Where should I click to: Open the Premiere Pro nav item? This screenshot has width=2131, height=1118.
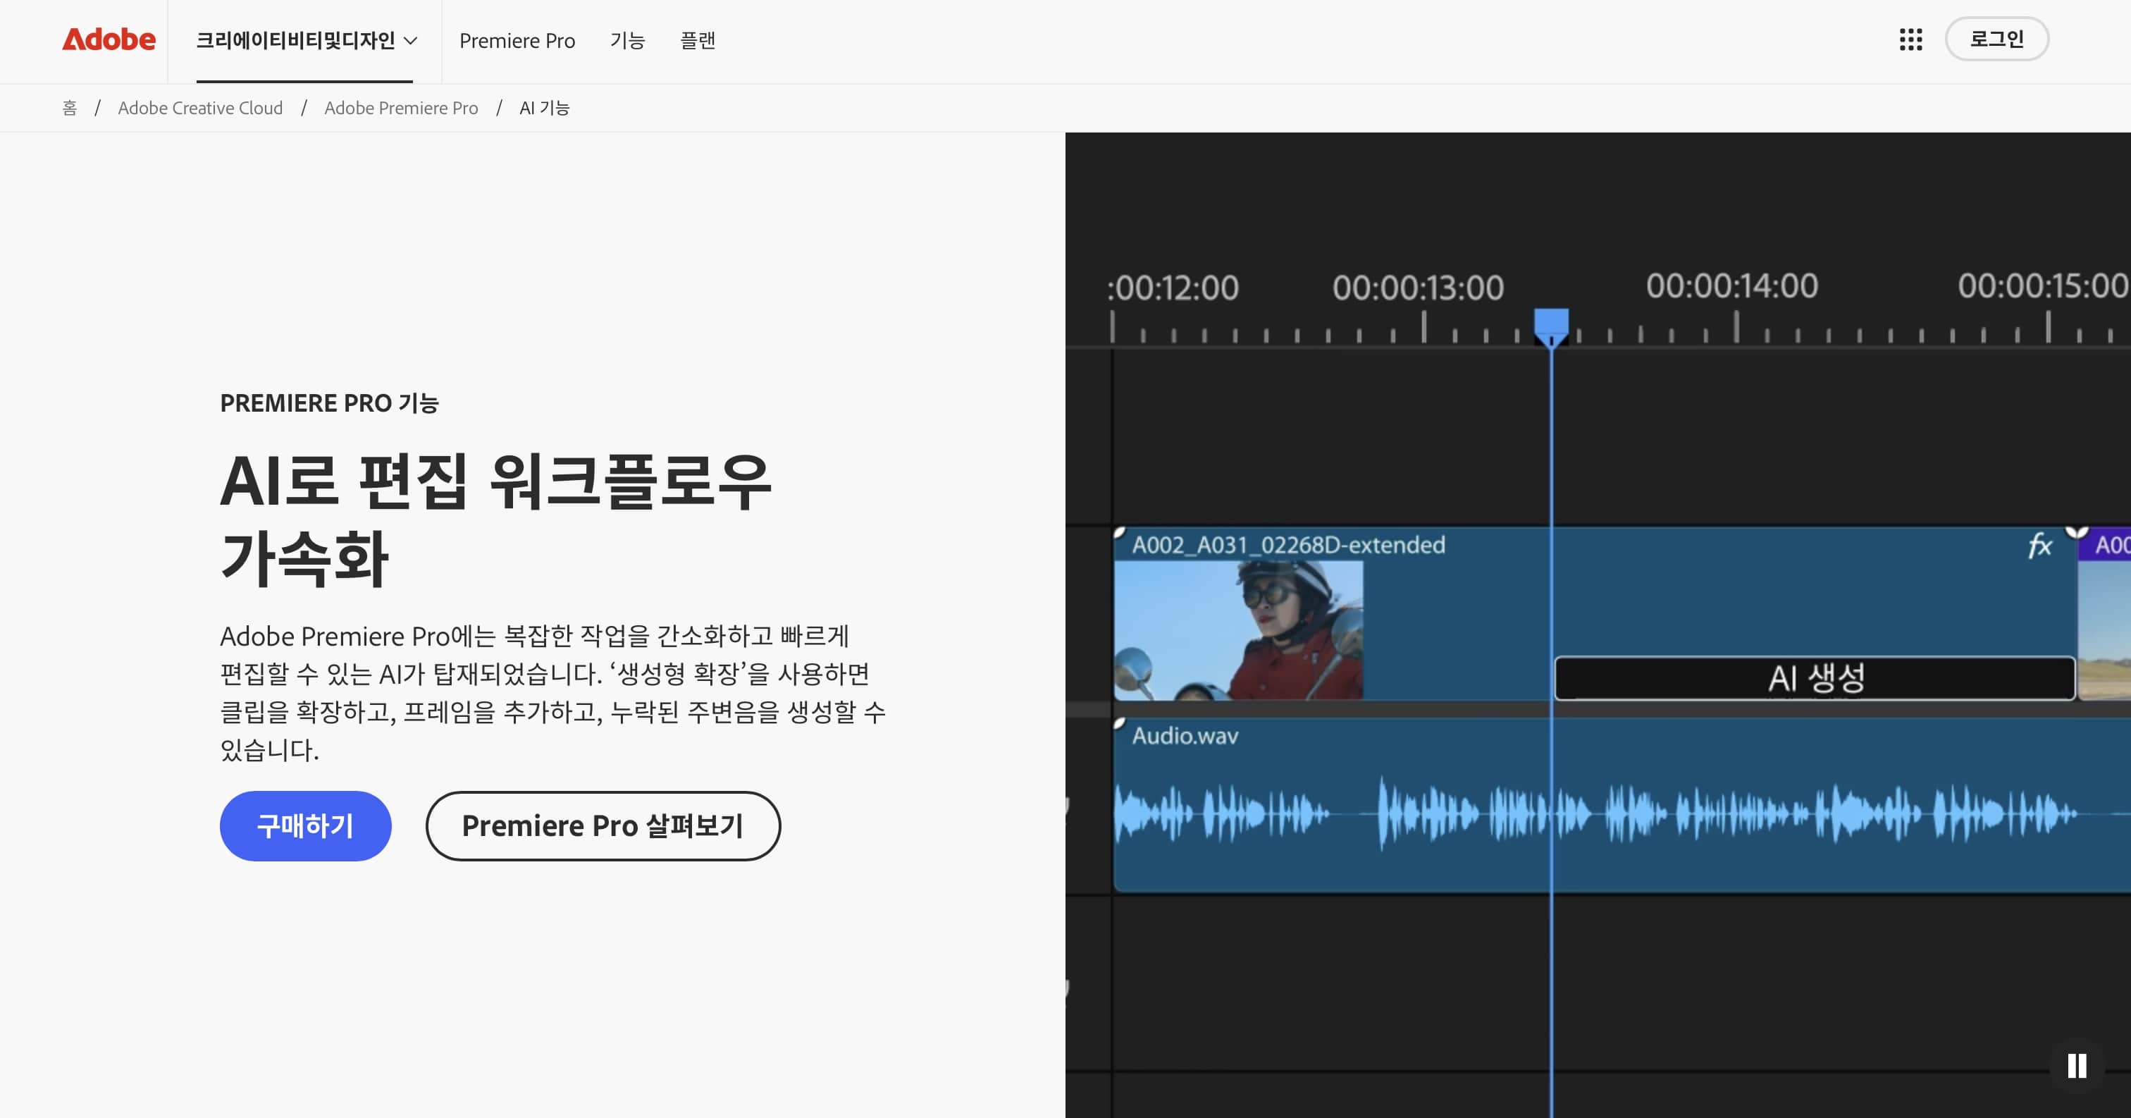pyautogui.click(x=517, y=41)
